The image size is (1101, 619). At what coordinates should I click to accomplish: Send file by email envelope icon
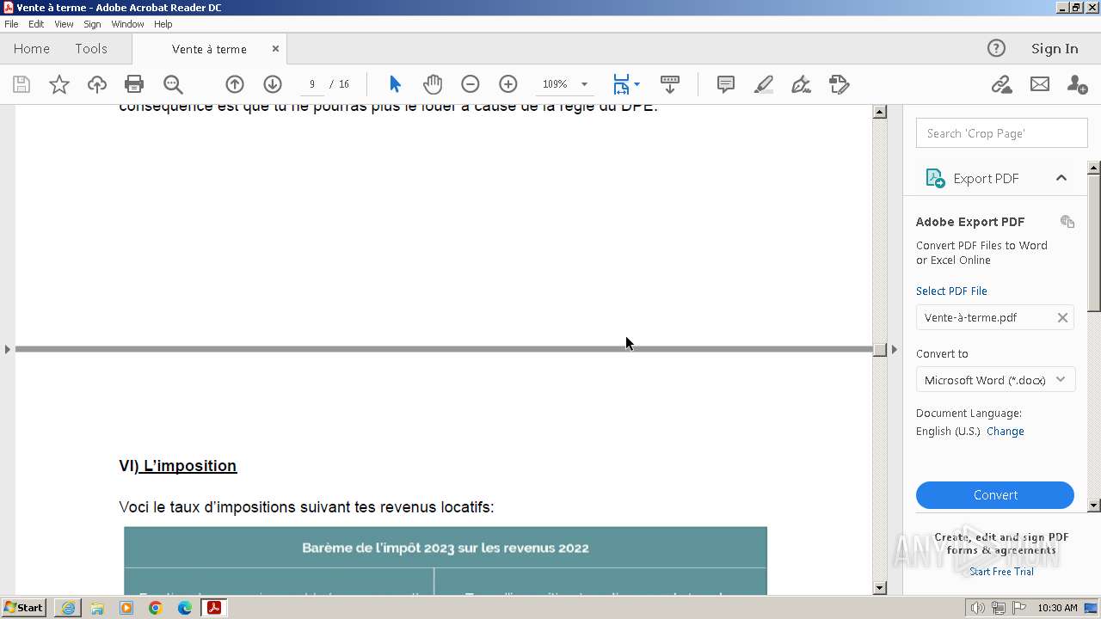point(1040,84)
